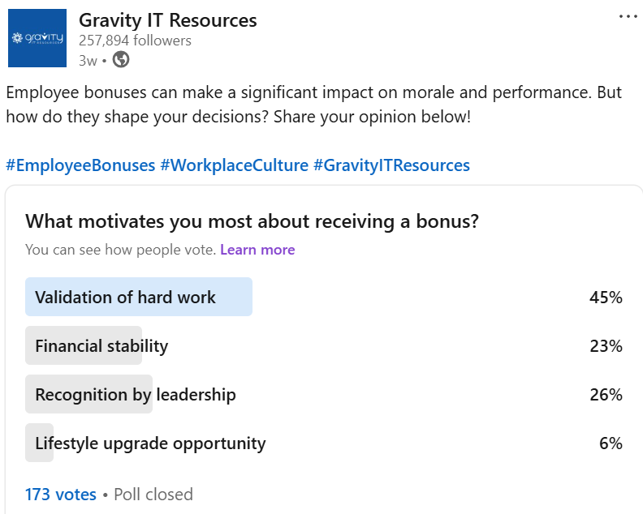Click the globe public visibility icon
This screenshot has height=514, width=643.
121,59
